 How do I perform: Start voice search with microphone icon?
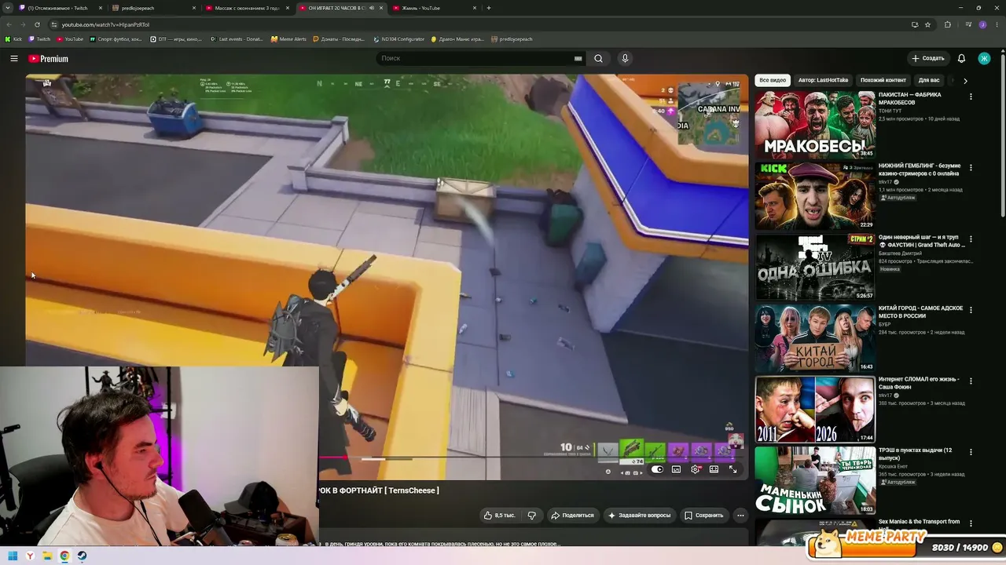click(625, 59)
